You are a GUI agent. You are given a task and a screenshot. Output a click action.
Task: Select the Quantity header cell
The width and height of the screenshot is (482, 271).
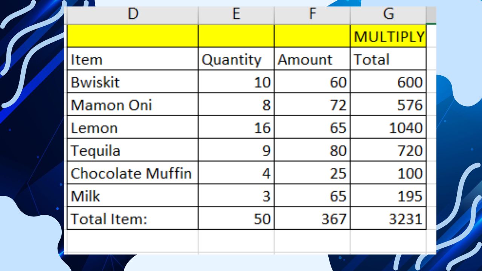click(236, 59)
